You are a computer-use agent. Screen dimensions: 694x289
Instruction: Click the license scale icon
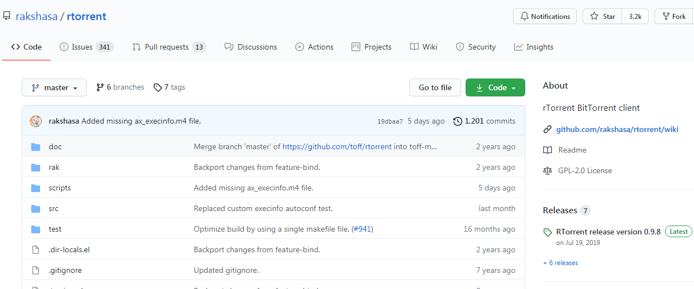click(x=548, y=170)
